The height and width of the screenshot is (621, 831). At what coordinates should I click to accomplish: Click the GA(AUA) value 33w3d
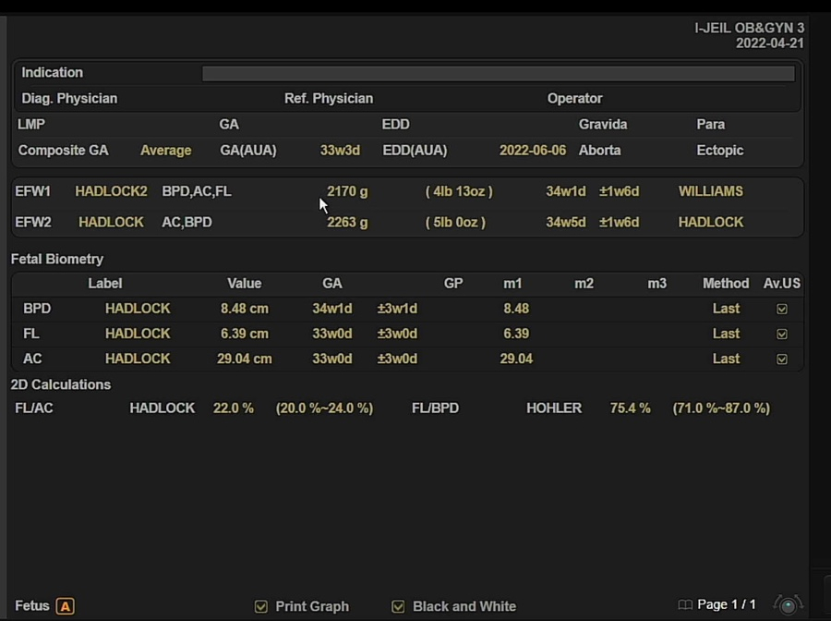[340, 151]
